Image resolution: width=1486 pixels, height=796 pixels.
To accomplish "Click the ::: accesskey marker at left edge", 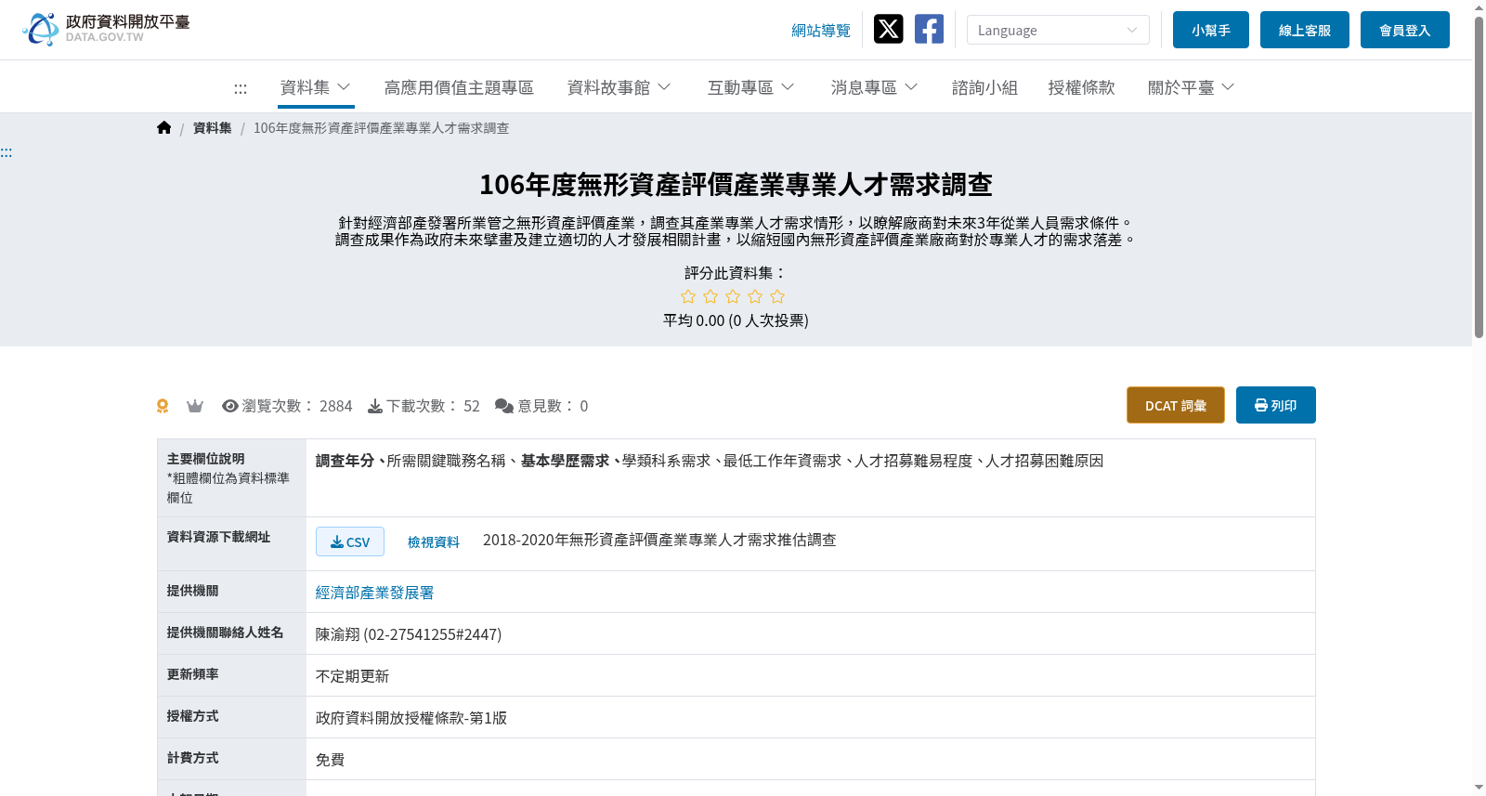I will tap(7, 152).
